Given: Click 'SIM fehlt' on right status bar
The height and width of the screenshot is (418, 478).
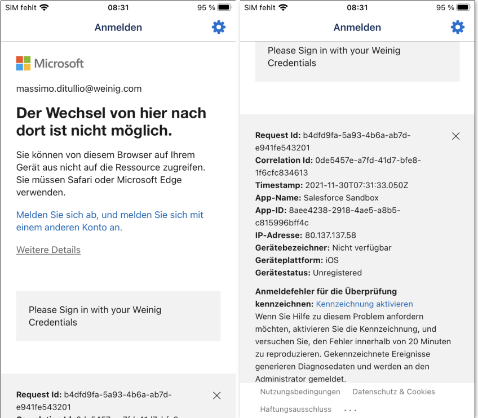Looking at the screenshot, I should pos(260,8).
